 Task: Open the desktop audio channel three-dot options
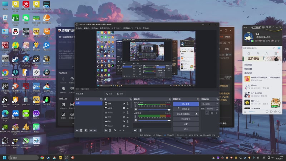[136, 117]
